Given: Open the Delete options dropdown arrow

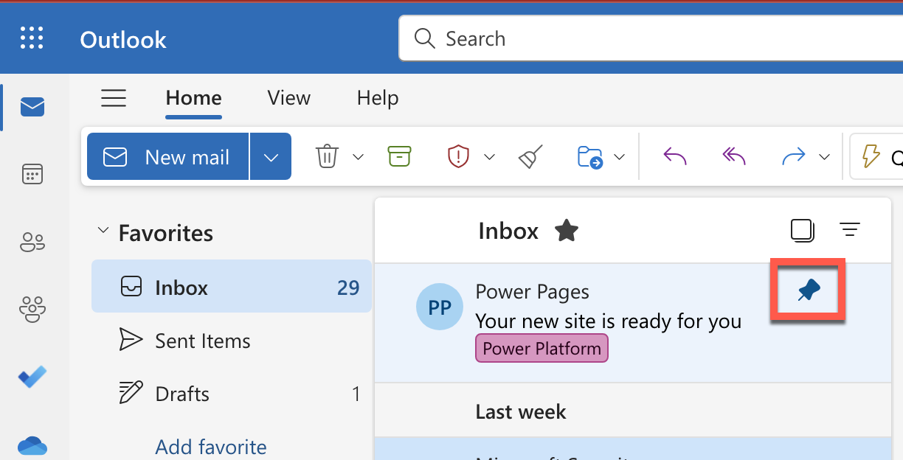Looking at the screenshot, I should point(359,156).
